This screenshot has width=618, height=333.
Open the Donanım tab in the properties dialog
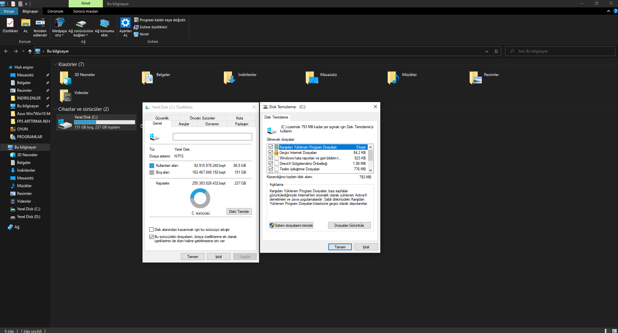pyautogui.click(x=212, y=124)
